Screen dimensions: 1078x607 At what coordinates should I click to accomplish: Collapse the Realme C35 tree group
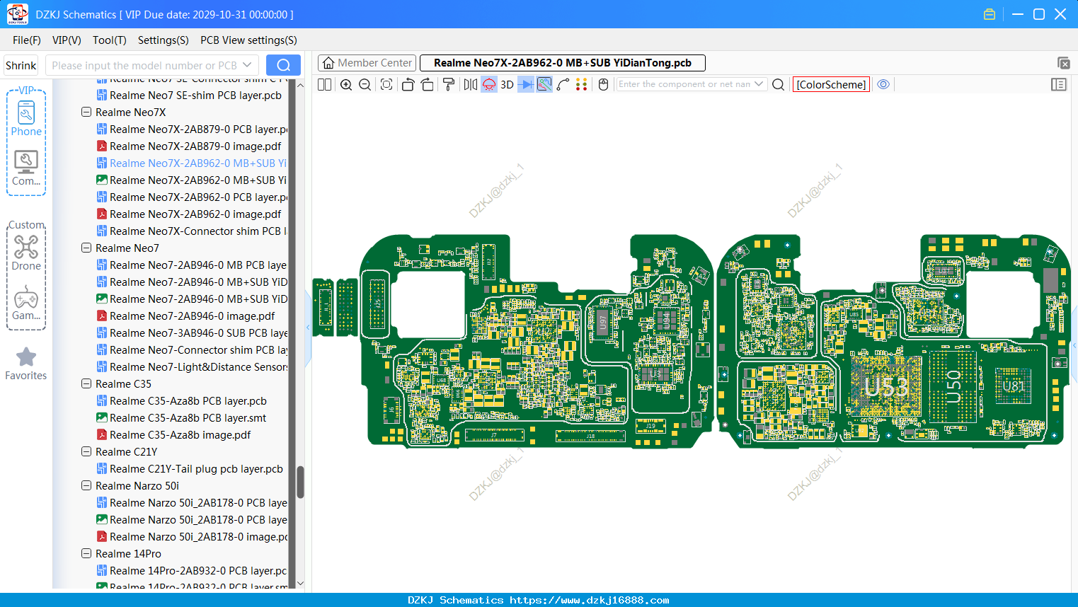86,384
